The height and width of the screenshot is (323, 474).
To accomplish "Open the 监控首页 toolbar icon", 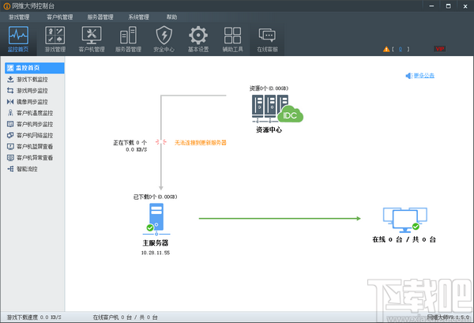I will click(x=18, y=39).
